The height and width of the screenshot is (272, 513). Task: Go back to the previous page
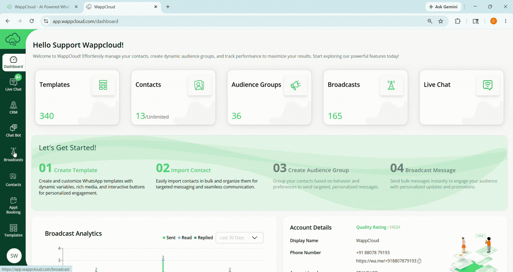(8, 21)
